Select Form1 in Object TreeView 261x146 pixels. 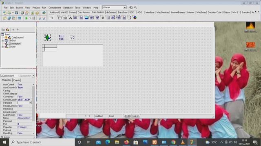[x=8, y=34]
